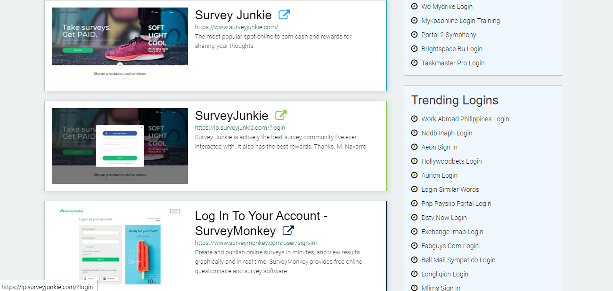The width and height of the screenshot is (613, 291).
Task: Open Fabguys Com Login link
Action: (450, 246)
